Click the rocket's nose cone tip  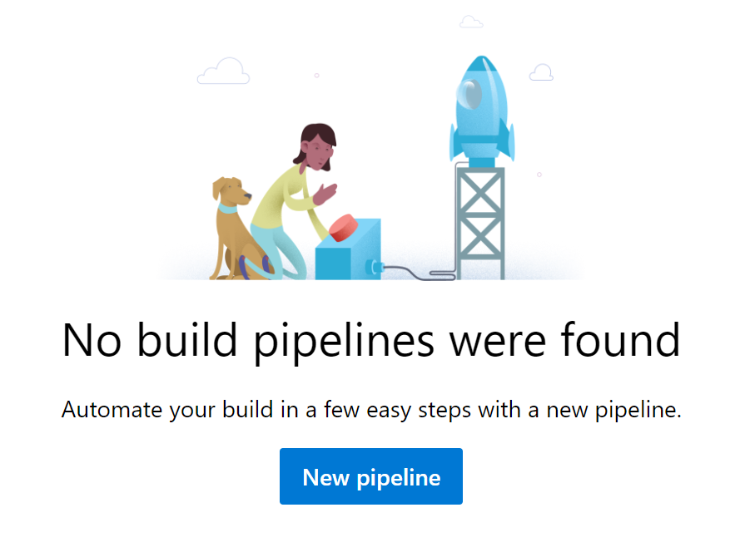pyautogui.click(x=481, y=62)
